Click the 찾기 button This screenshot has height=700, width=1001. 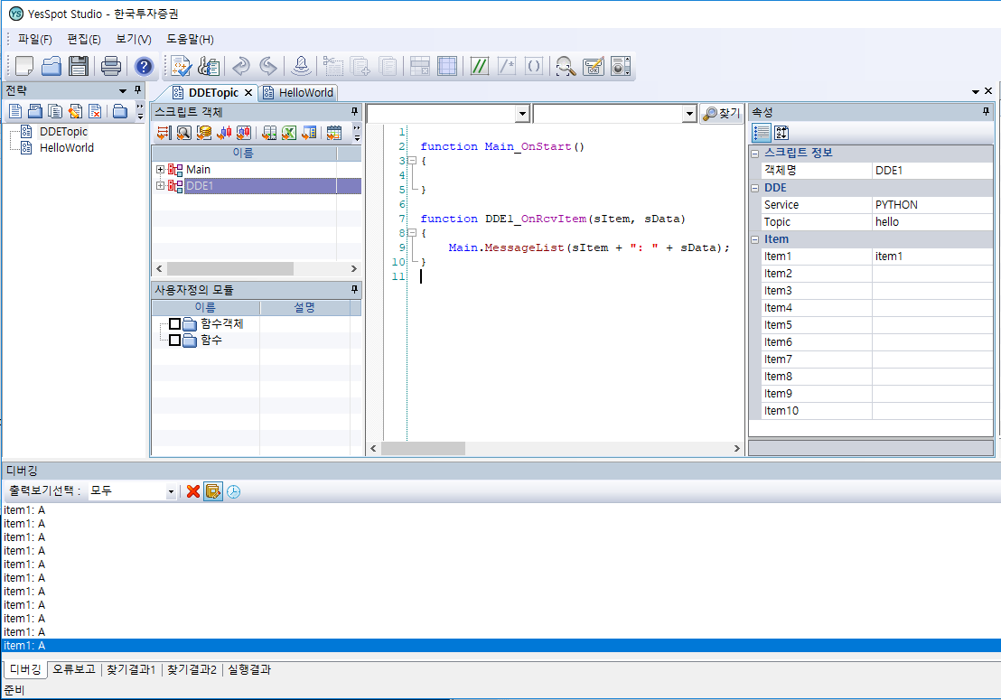coord(722,113)
